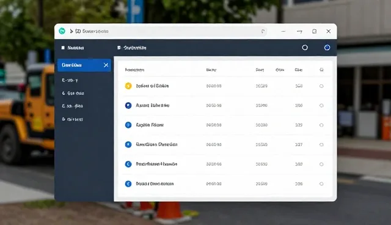Minimize the window using the first dash button

point(283,31)
